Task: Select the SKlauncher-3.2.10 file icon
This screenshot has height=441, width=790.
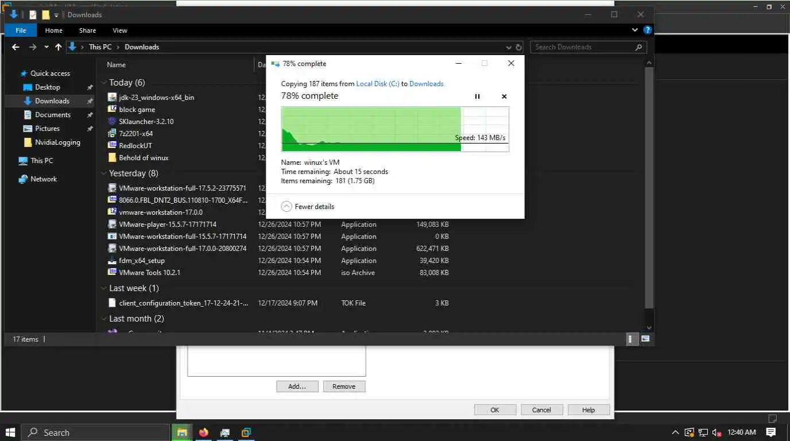Action: [x=113, y=121]
